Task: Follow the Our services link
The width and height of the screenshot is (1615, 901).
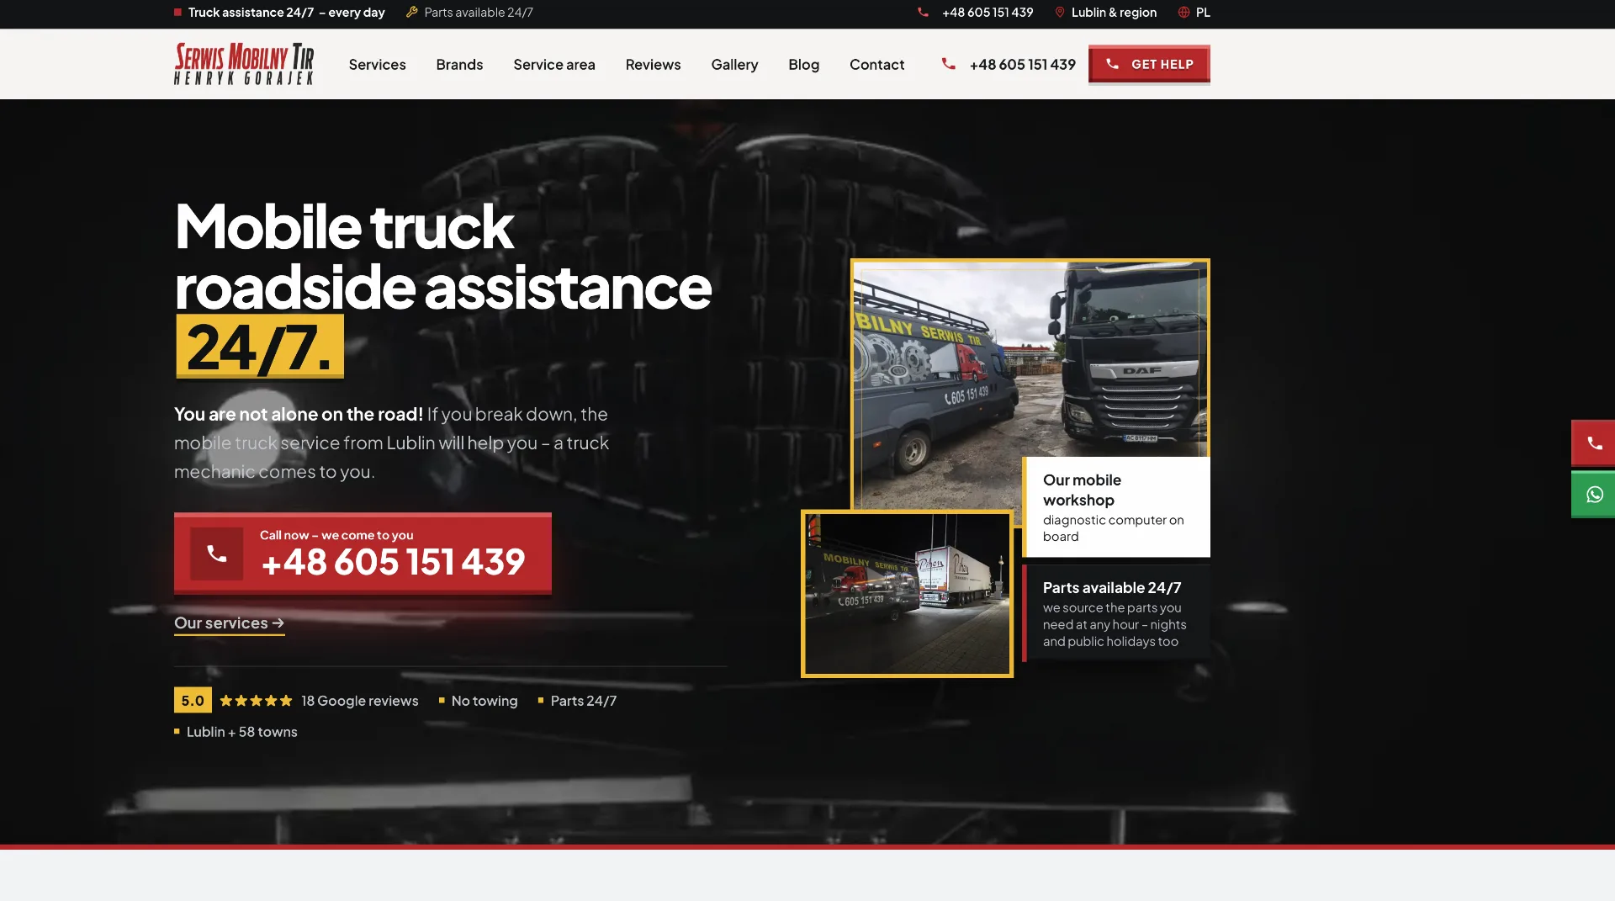Action: (x=229, y=623)
